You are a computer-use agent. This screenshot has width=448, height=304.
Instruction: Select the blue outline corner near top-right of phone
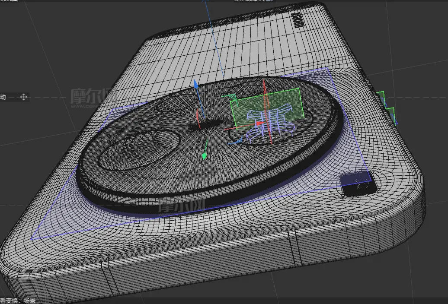point(330,69)
